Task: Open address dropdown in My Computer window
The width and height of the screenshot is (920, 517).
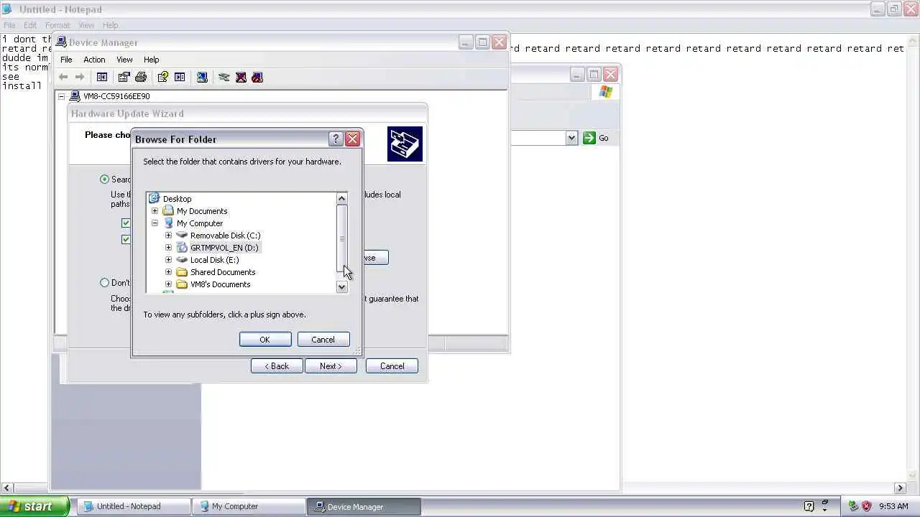Action: (571, 138)
